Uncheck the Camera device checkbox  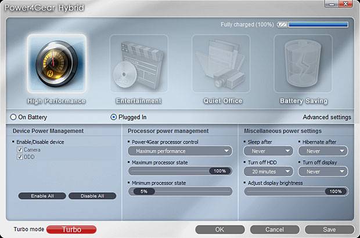tap(20, 149)
